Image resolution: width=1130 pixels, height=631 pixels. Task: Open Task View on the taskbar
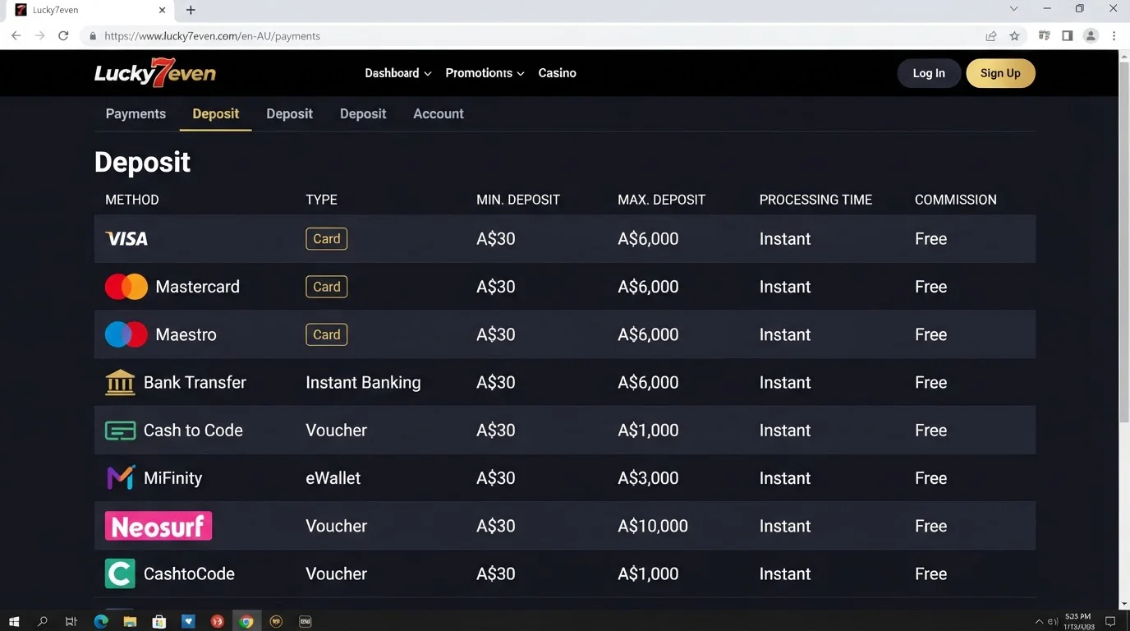[71, 622]
